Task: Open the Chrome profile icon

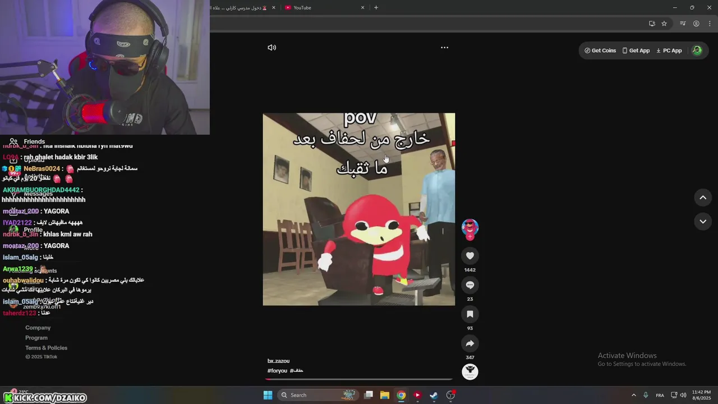Action: (696, 24)
